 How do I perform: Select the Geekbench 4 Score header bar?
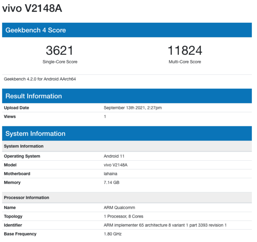[127, 30]
